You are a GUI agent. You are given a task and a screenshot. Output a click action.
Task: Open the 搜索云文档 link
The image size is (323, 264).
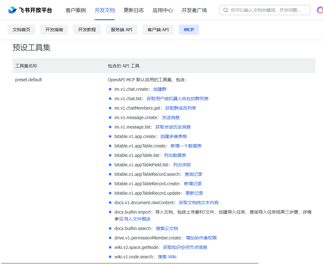(167, 228)
